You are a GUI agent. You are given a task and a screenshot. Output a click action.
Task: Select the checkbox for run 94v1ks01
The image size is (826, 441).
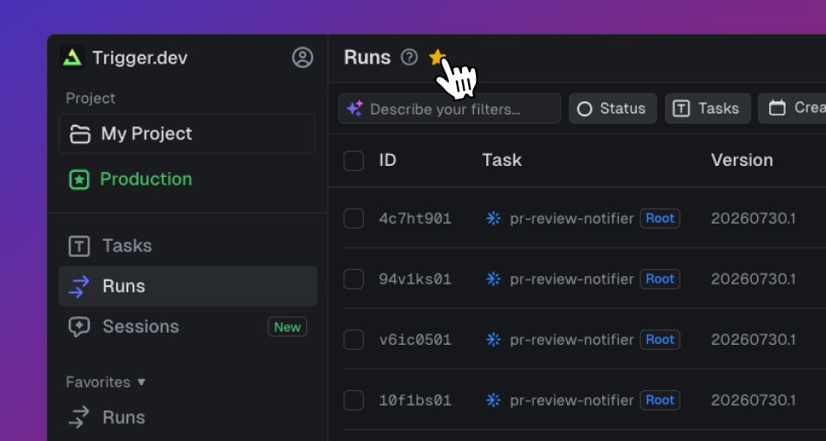[x=354, y=279]
